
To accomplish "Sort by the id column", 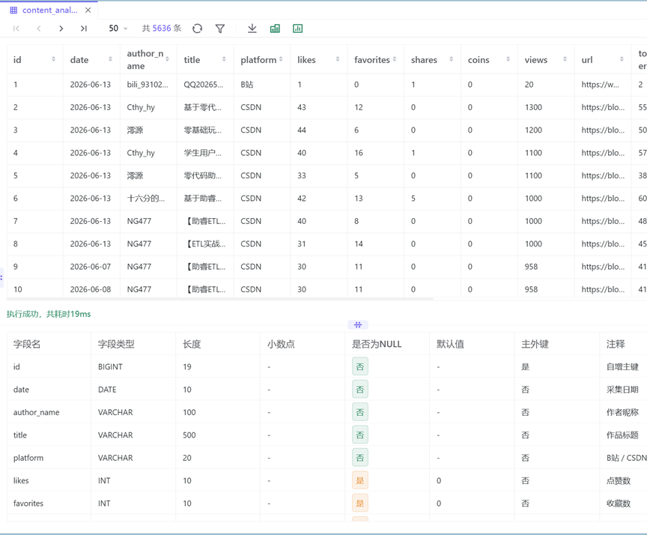I will [x=53, y=59].
